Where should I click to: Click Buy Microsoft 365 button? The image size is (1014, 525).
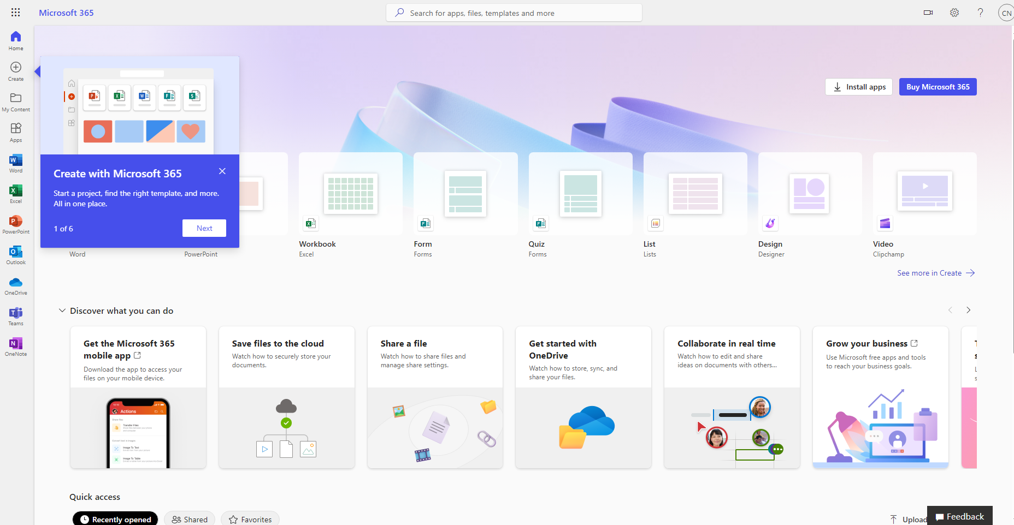tap(938, 87)
